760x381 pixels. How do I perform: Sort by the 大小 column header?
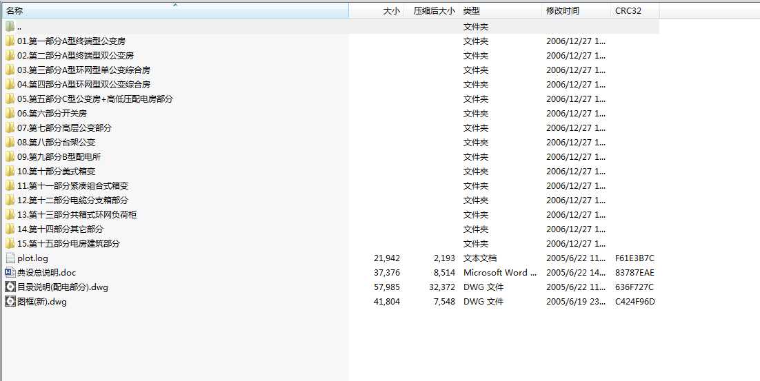tap(377, 10)
